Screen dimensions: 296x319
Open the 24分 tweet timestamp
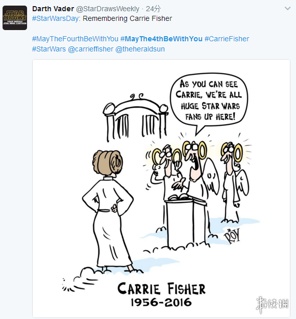[153, 9]
